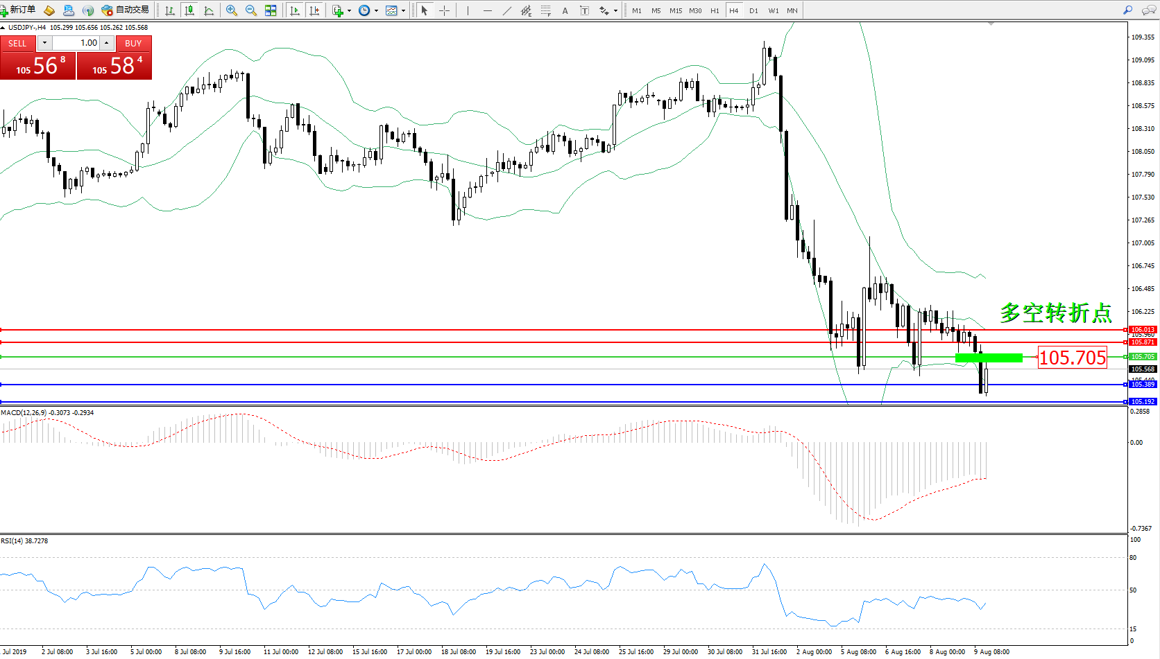Switch to the M15 timeframe
Screen dimensions: 1160x659
point(675,10)
